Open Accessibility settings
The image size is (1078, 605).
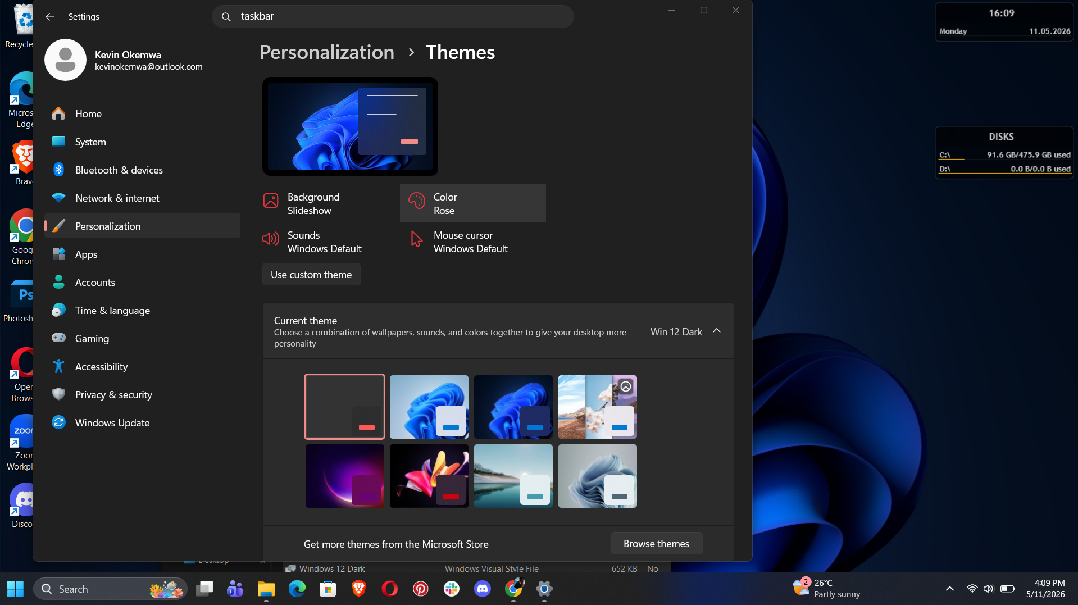pos(142,367)
